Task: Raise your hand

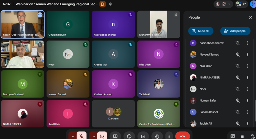Action: point(157,136)
